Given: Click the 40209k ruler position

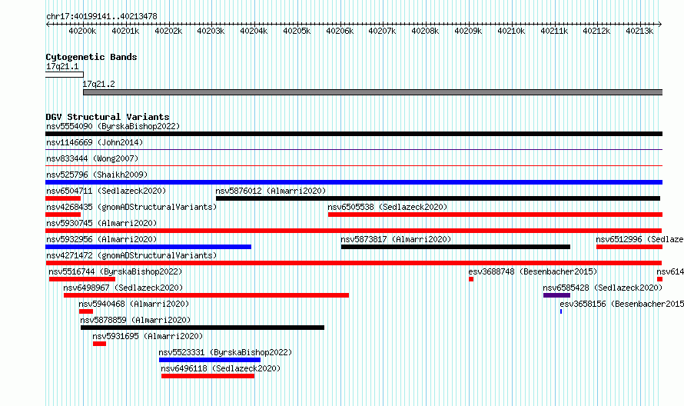Looking at the screenshot, I should point(468,31).
